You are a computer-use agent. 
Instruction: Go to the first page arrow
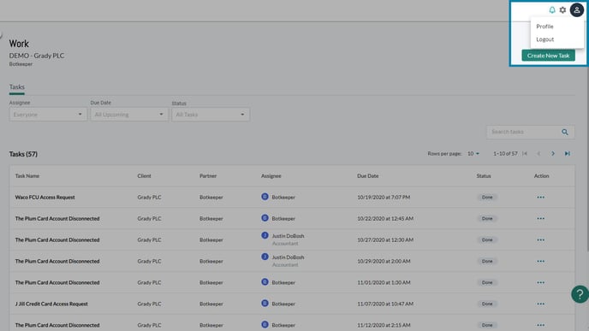525,153
